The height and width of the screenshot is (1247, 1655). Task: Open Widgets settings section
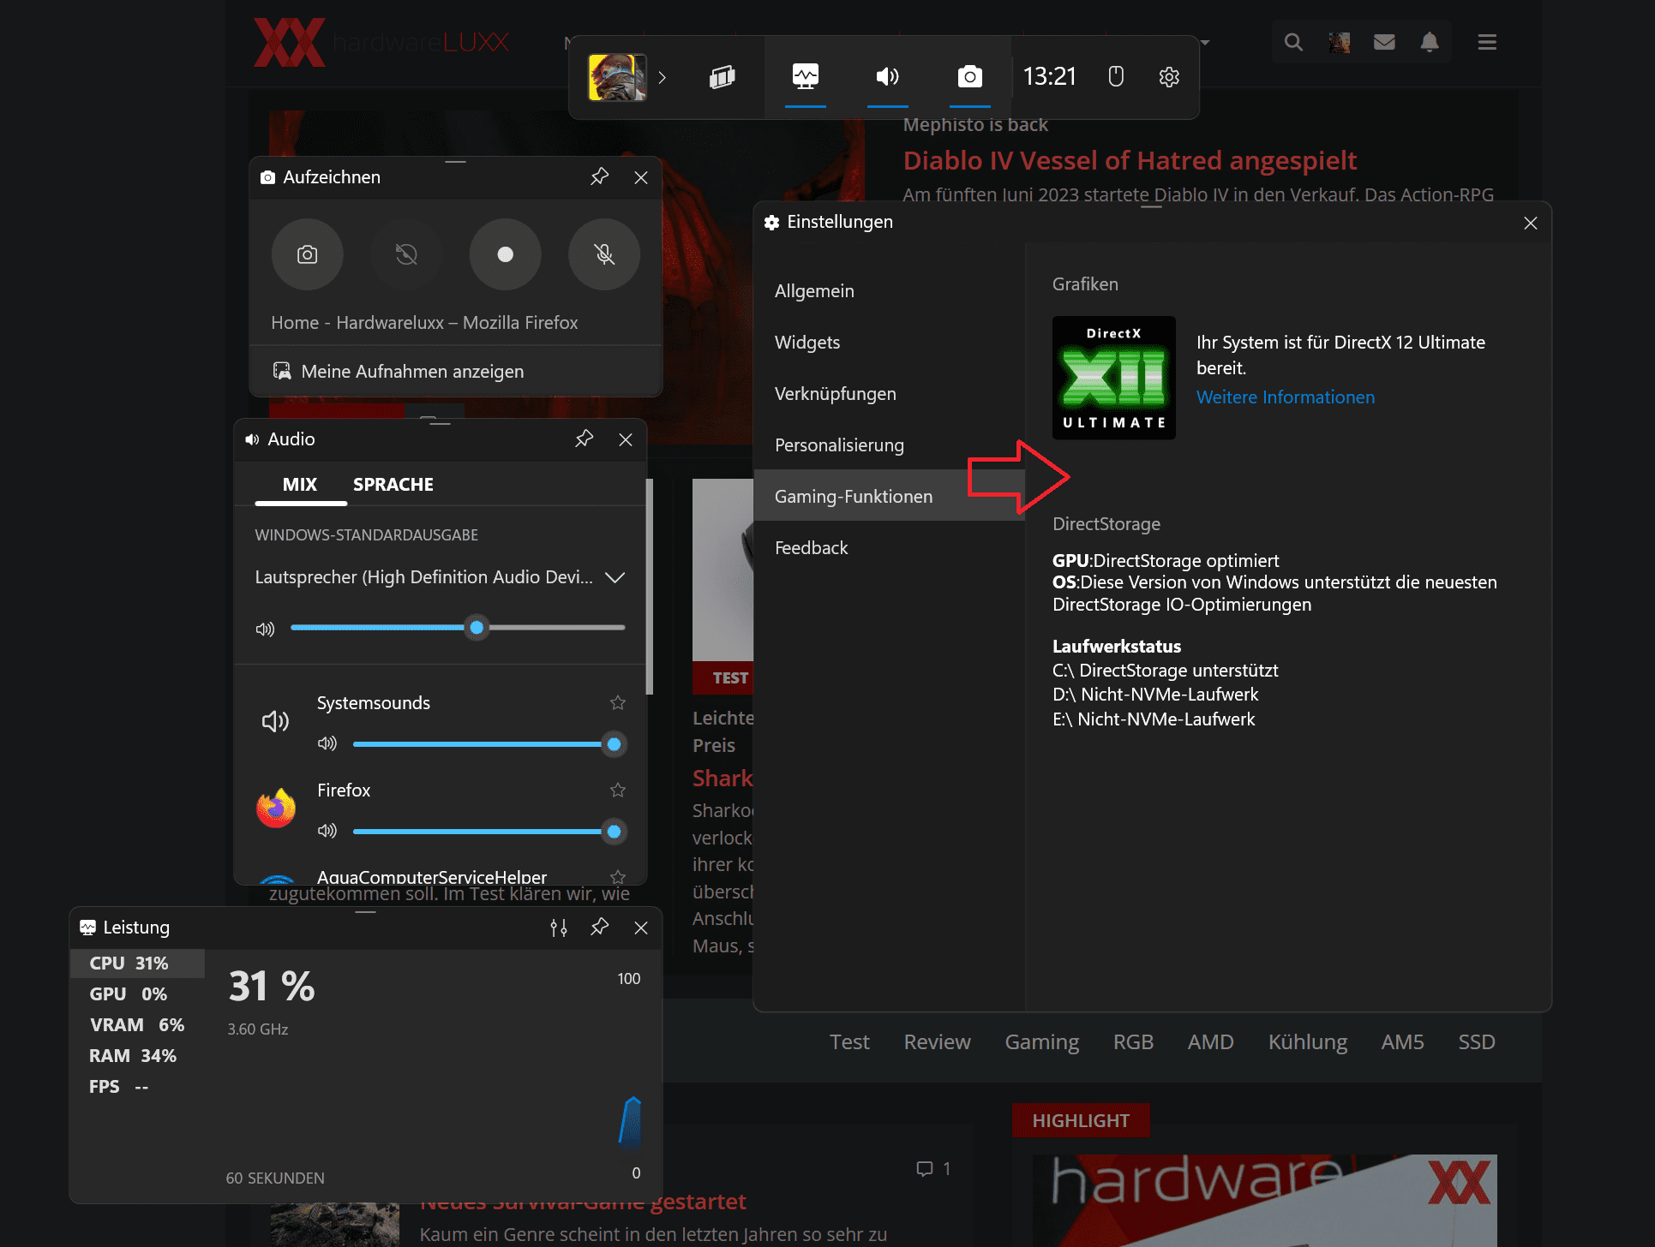(890, 343)
